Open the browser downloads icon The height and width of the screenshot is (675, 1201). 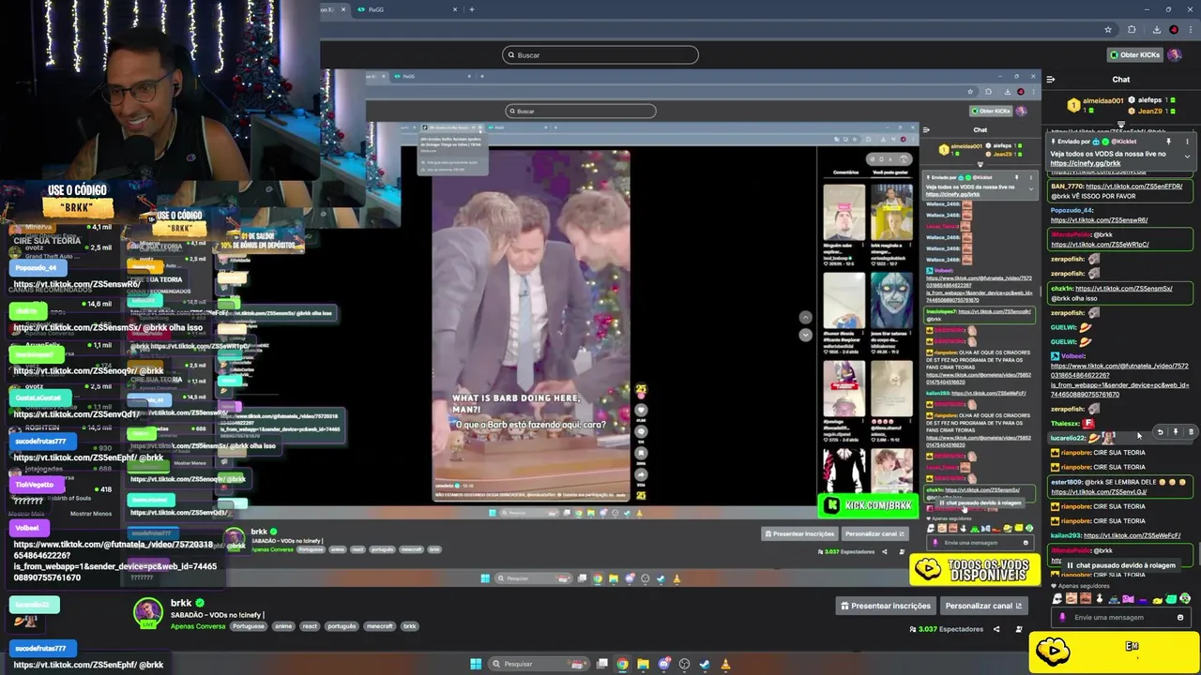tap(1156, 30)
